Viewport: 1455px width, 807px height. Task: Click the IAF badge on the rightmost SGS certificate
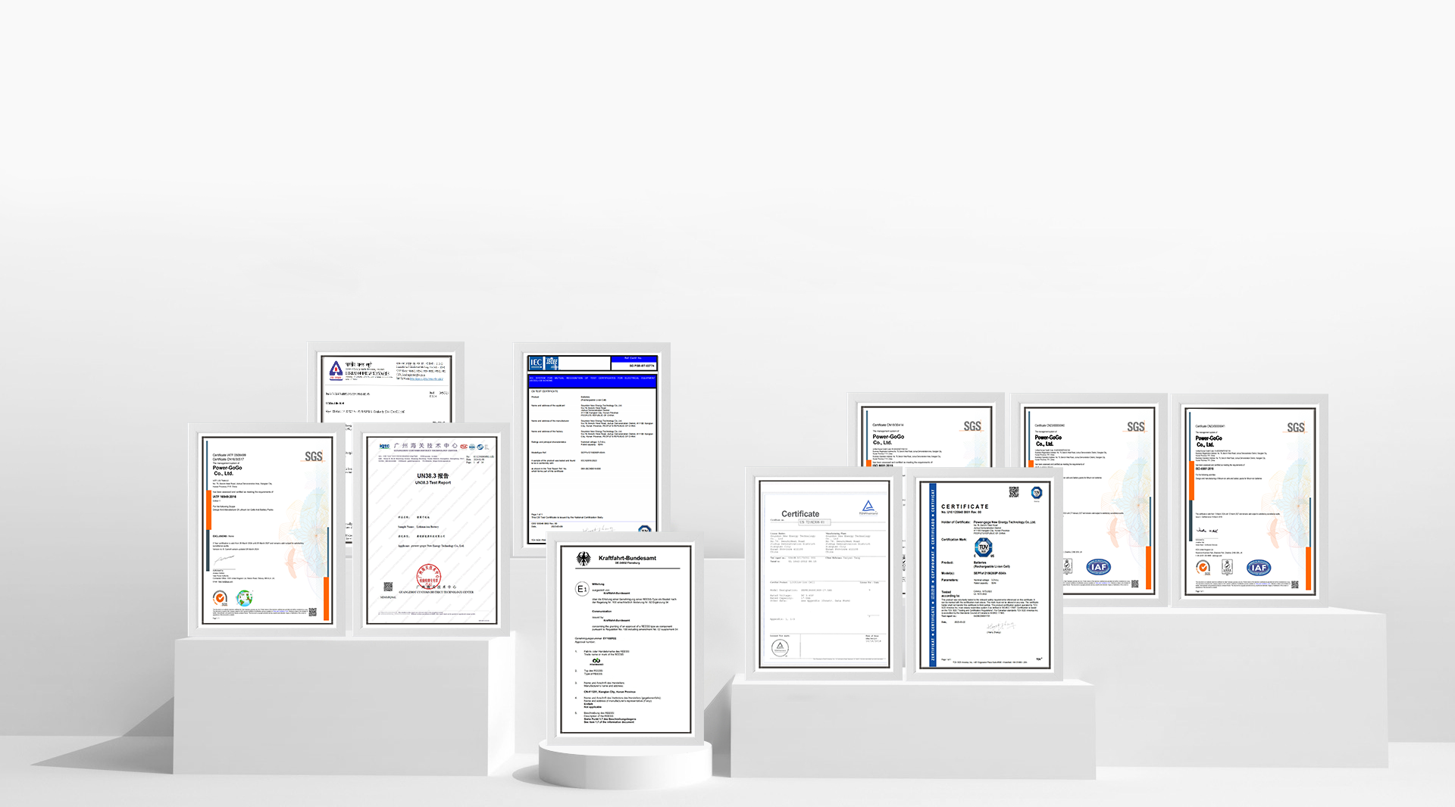1259,568
